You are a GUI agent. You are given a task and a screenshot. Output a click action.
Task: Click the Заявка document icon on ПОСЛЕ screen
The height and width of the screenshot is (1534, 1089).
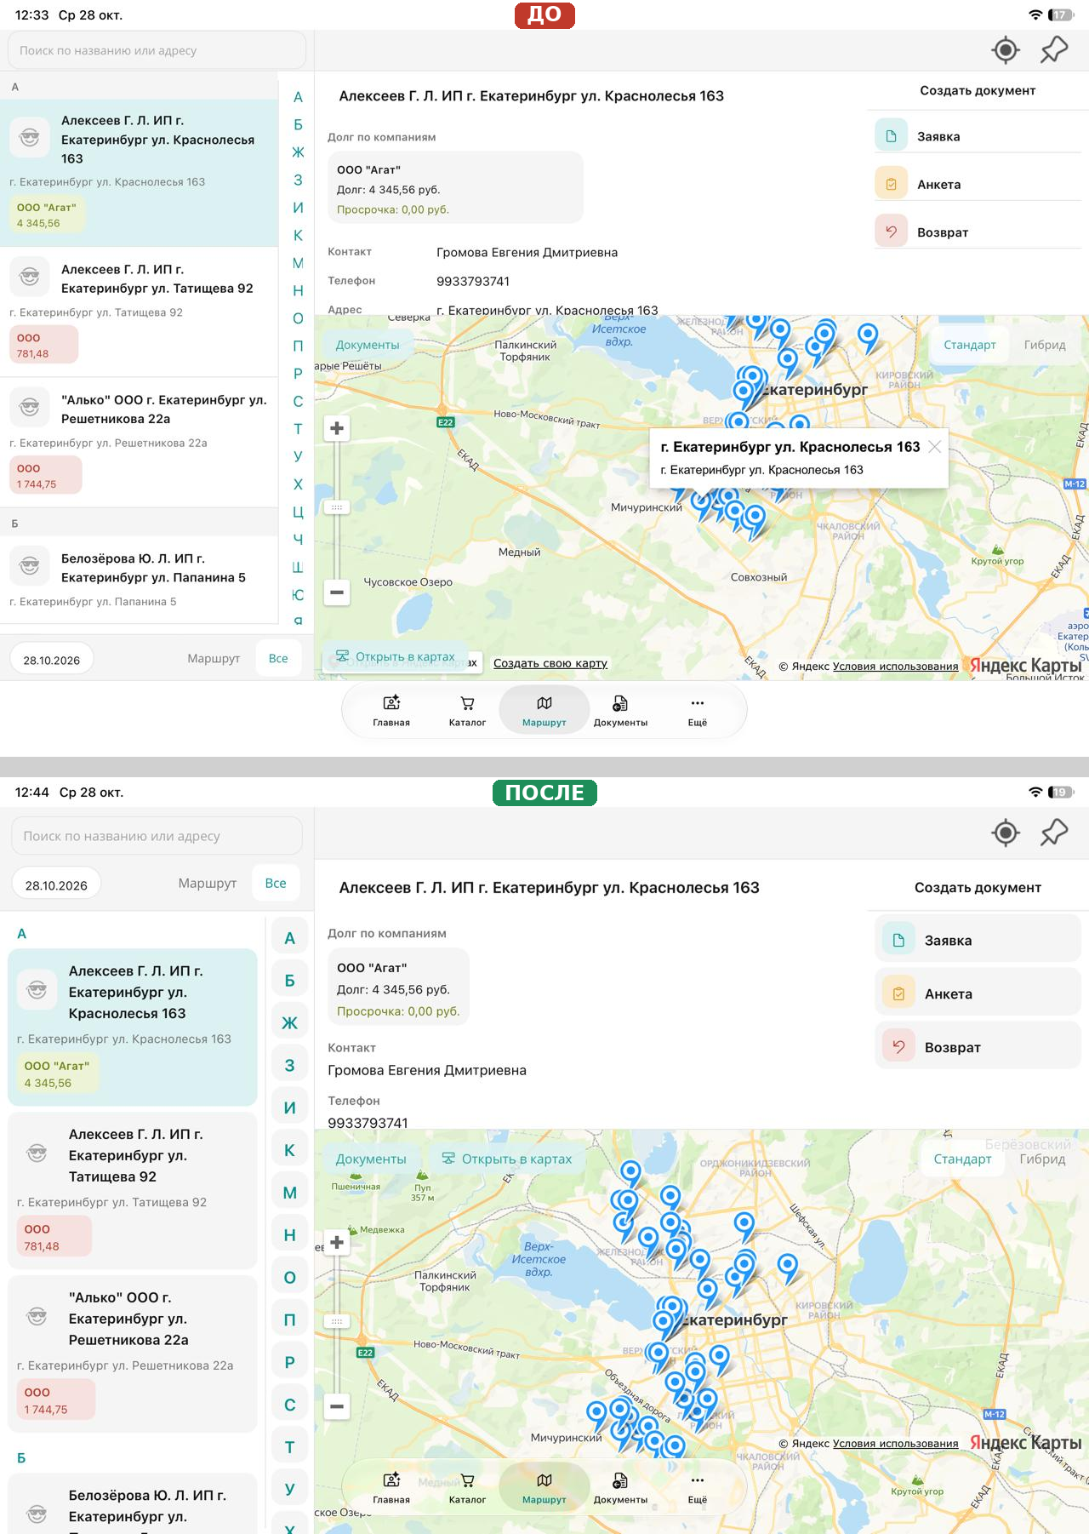click(898, 940)
